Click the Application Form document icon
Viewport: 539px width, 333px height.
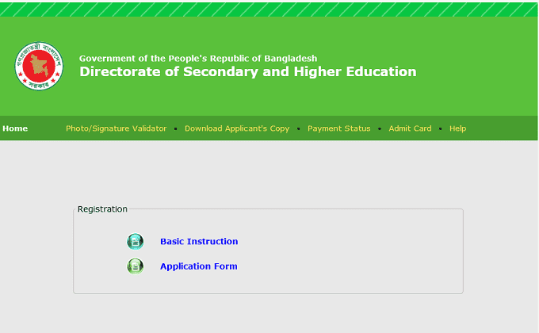click(x=136, y=266)
